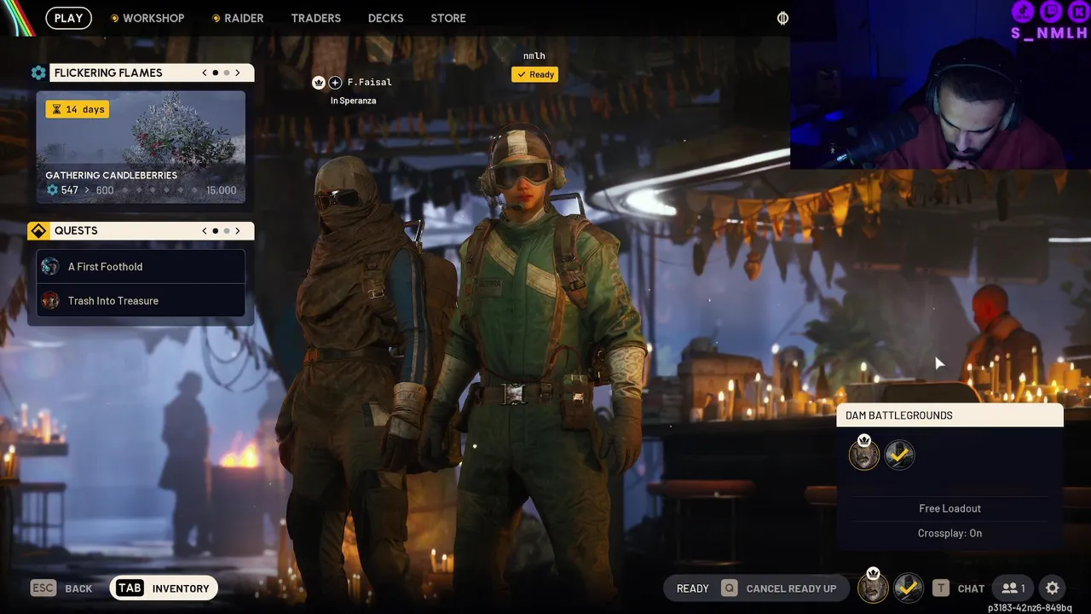The width and height of the screenshot is (1091, 614).
Task: Click the 'nmlh' player name
Action: (534, 56)
